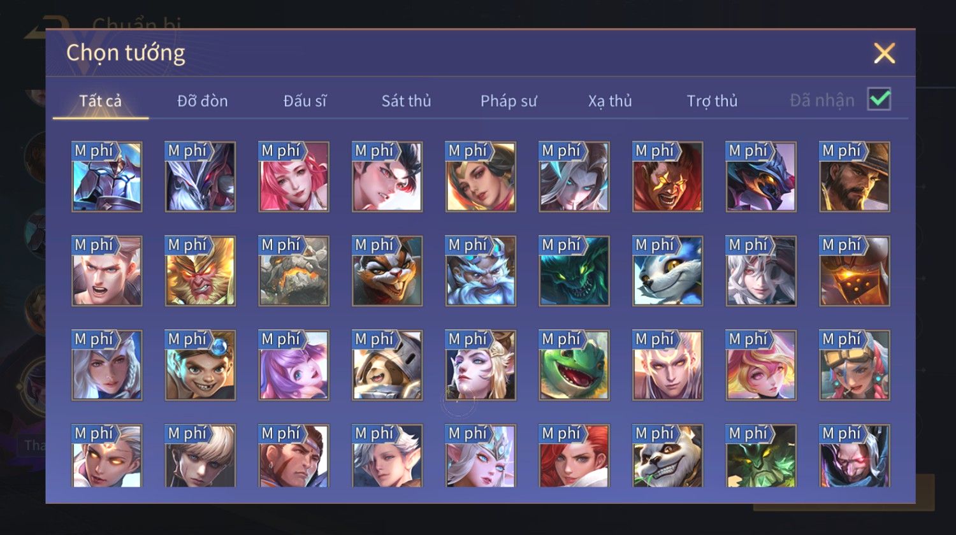This screenshot has height=535, width=956.
Task: Switch to the Pháp sư tab
Action: (x=509, y=101)
